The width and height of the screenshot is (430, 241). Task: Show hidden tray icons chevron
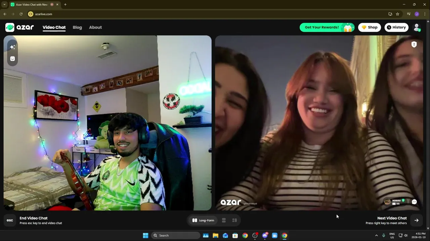tap(376, 236)
